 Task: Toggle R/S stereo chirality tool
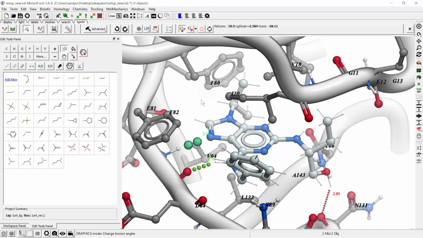(x=41, y=66)
